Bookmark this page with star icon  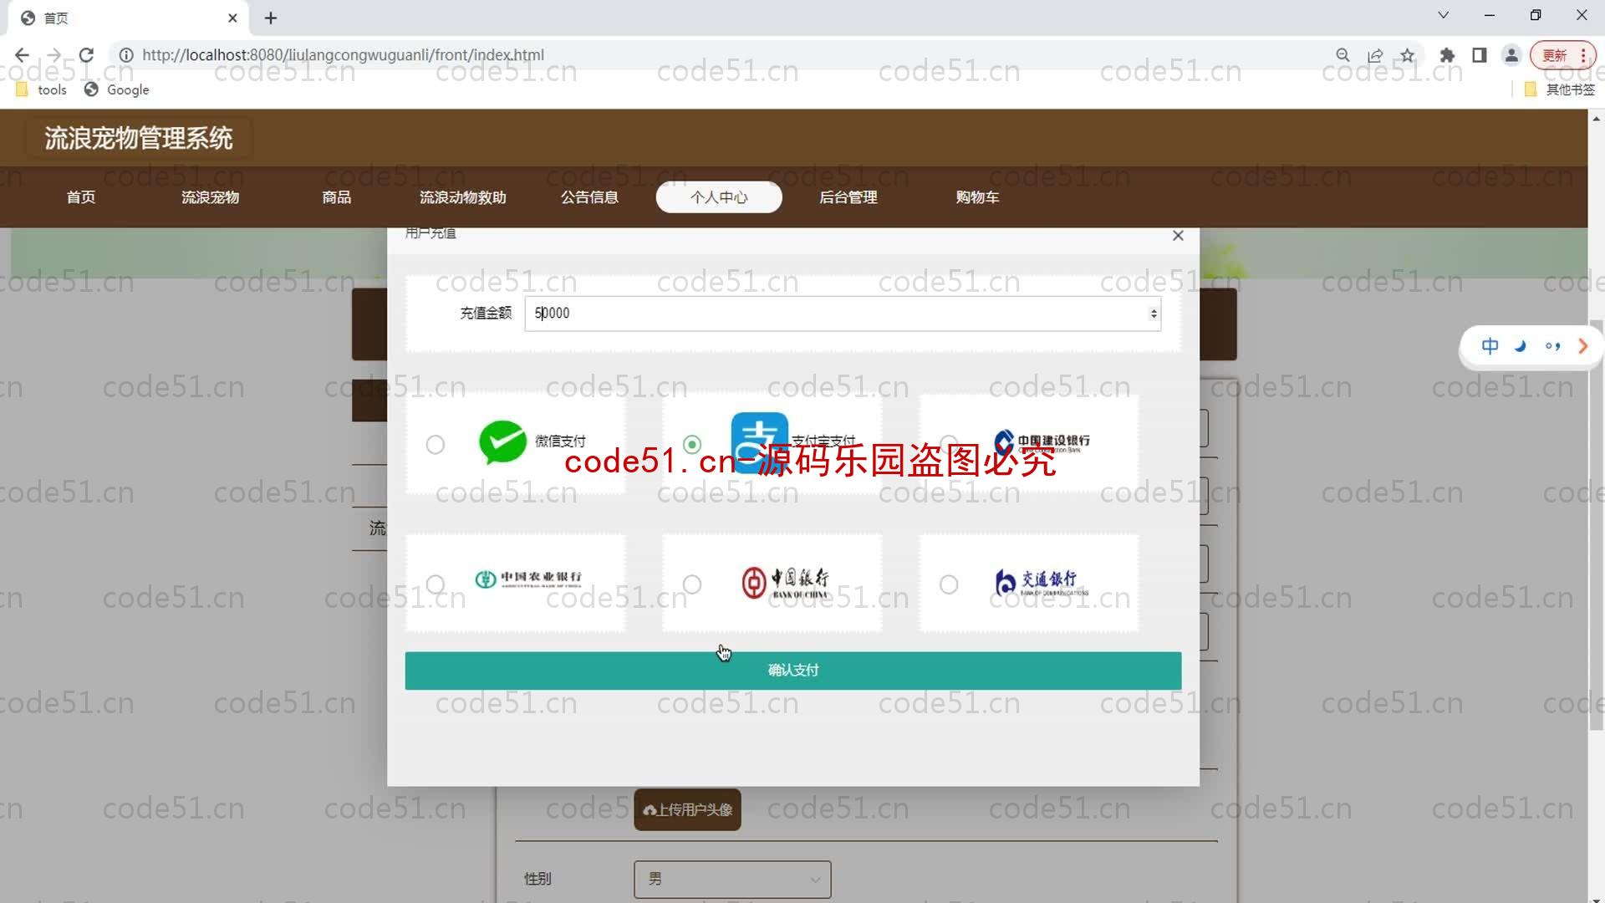1408,55
